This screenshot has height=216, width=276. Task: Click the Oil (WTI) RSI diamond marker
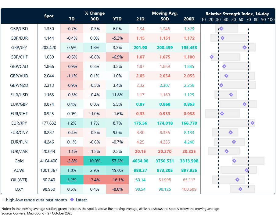pyautogui.click(x=237, y=180)
